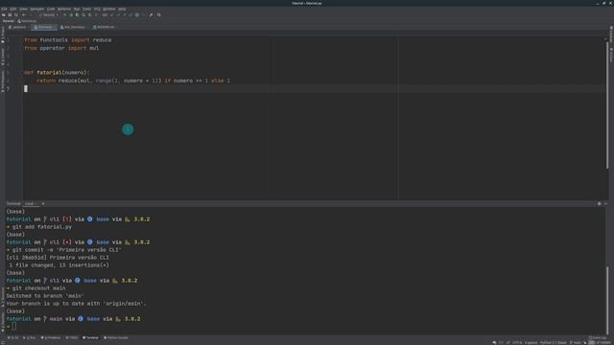The width and height of the screenshot is (614, 345).
Task: Click the 'from functools import reduce' line
Action: [x=68, y=40]
